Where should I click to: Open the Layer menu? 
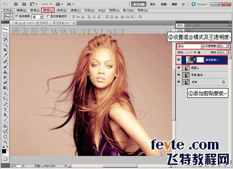[x=48, y=10]
